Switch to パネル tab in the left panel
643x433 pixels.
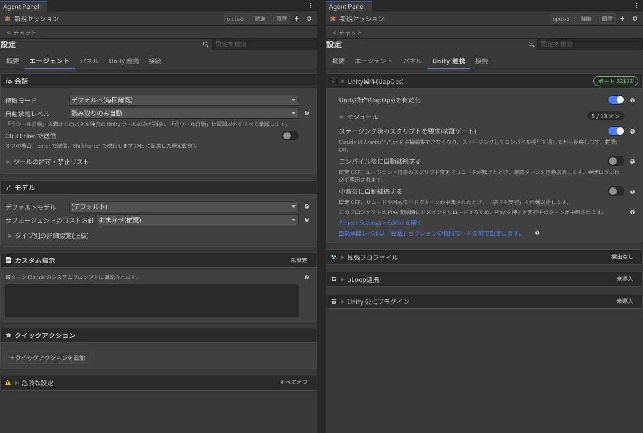tap(89, 61)
